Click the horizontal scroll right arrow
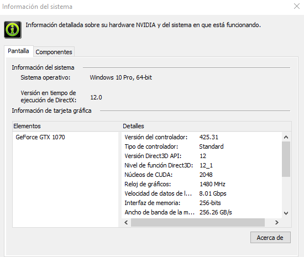 (277, 222)
